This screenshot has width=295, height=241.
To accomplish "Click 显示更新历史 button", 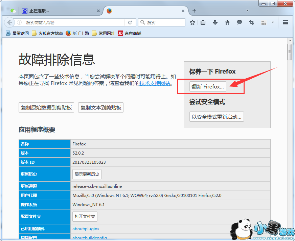I will tap(87, 174).
